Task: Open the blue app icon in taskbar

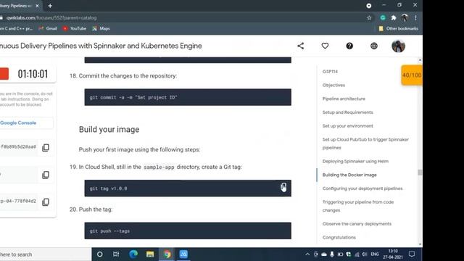Action: [x=183, y=254]
